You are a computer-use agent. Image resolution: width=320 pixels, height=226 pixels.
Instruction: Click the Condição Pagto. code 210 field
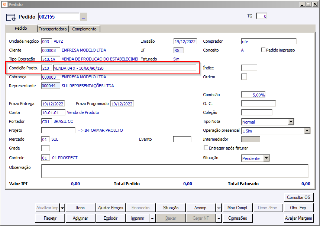tap(46, 68)
